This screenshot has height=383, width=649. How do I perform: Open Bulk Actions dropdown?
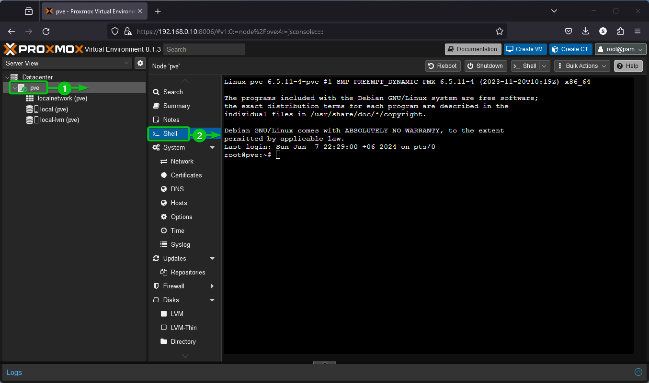pyautogui.click(x=582, y=66)
